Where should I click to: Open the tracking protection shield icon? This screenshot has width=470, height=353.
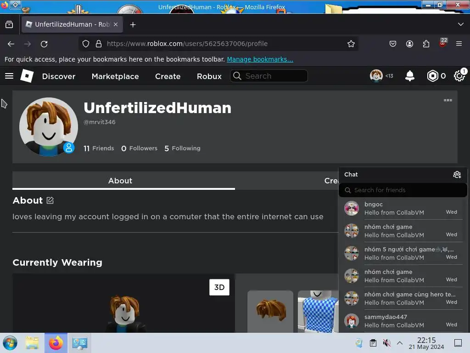(86, 44)
